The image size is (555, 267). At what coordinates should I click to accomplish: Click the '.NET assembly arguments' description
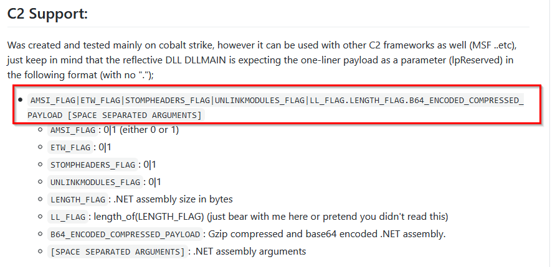tap(250, 251)
